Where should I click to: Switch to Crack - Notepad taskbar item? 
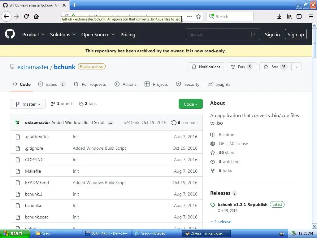tap(157, 234)
